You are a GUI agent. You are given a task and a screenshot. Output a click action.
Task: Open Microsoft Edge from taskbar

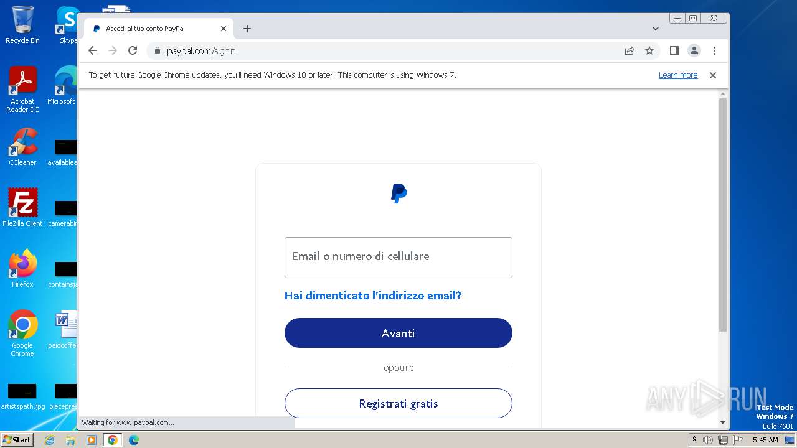click(133, 440)
